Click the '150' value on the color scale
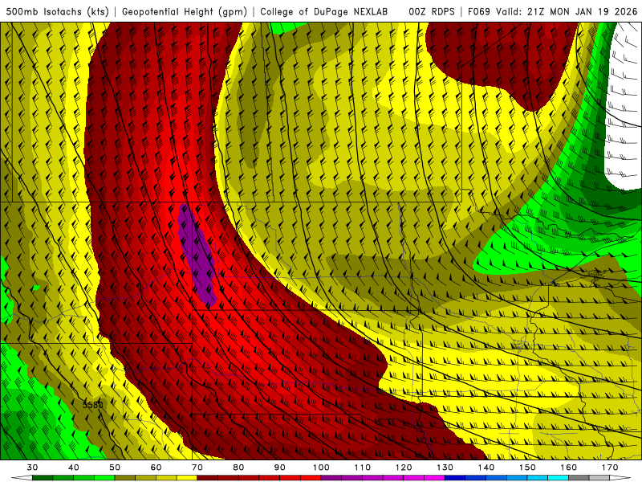 click(x=527, y=468)
